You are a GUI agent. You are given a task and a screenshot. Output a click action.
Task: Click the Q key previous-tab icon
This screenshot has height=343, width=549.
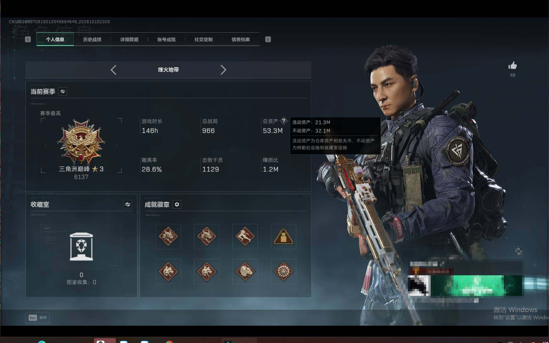(28, 39)
